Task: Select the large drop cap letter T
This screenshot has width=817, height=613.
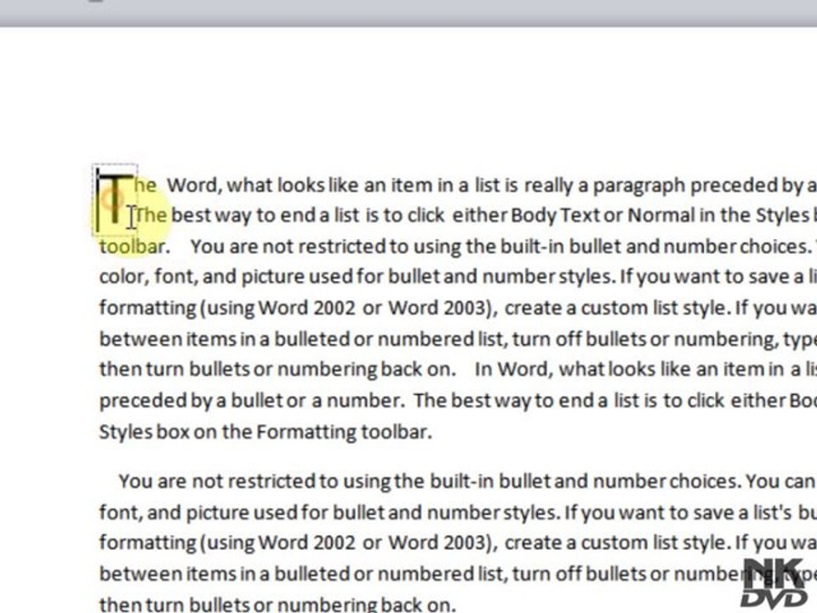Action: (x=115, y=200)
